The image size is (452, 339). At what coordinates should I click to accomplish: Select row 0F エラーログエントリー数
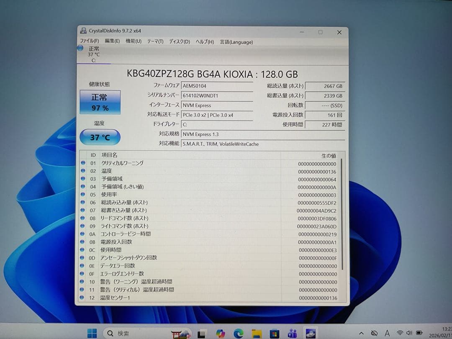click(210, 274)
